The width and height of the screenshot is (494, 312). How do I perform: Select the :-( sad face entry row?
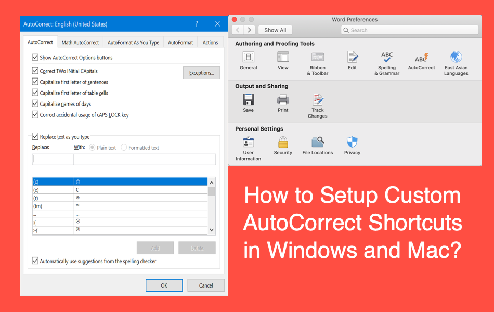[120, 230]
